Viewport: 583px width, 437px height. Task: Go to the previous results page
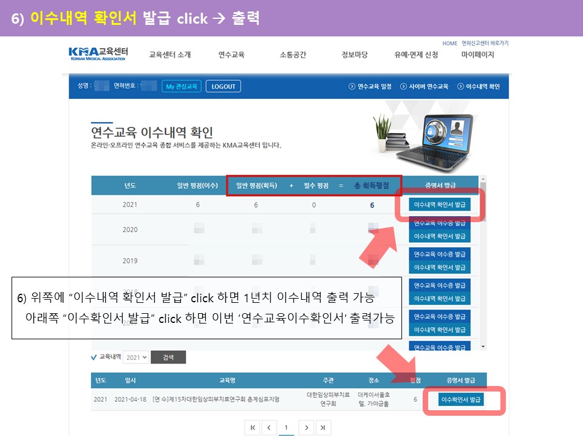click(269, 428)
